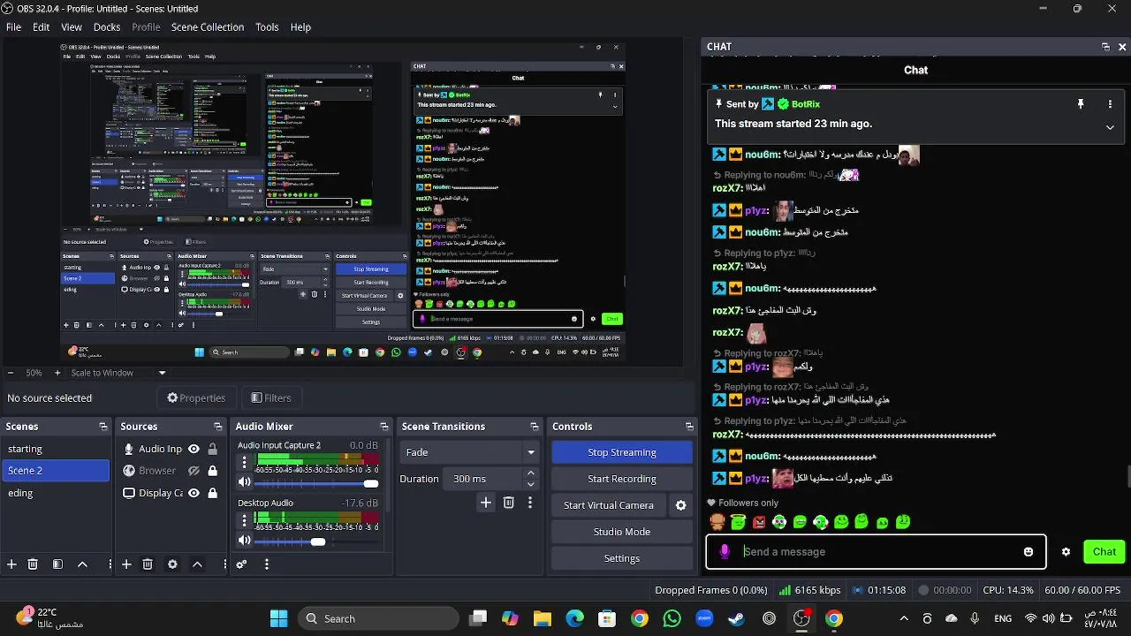The image size is (1131, 636).
Task: Open Advanced Audio Properties gears icon
Action: point(241,564)
